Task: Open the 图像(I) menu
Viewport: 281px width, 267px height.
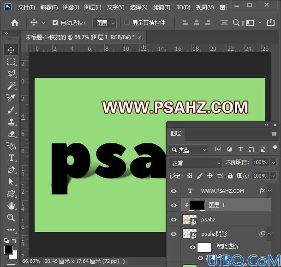Action: click(71, 7)
